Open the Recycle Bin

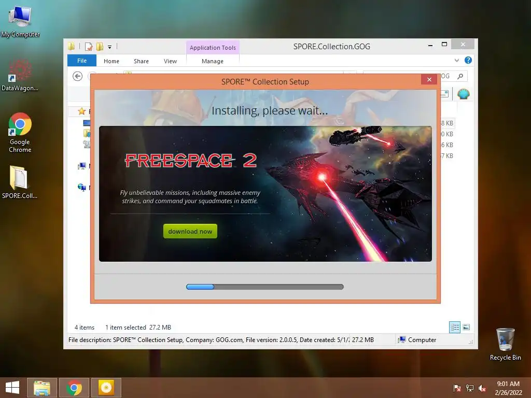[x=505, y=344]
